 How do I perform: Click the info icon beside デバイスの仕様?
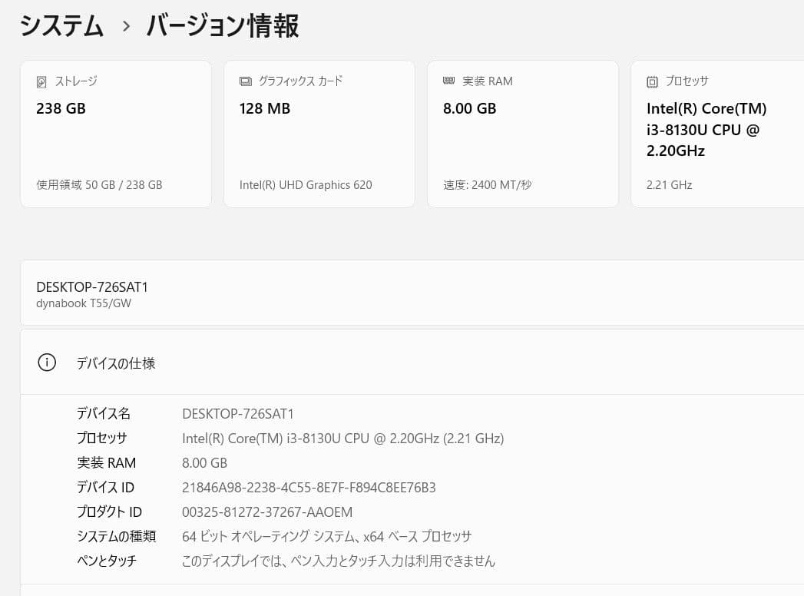47,362
